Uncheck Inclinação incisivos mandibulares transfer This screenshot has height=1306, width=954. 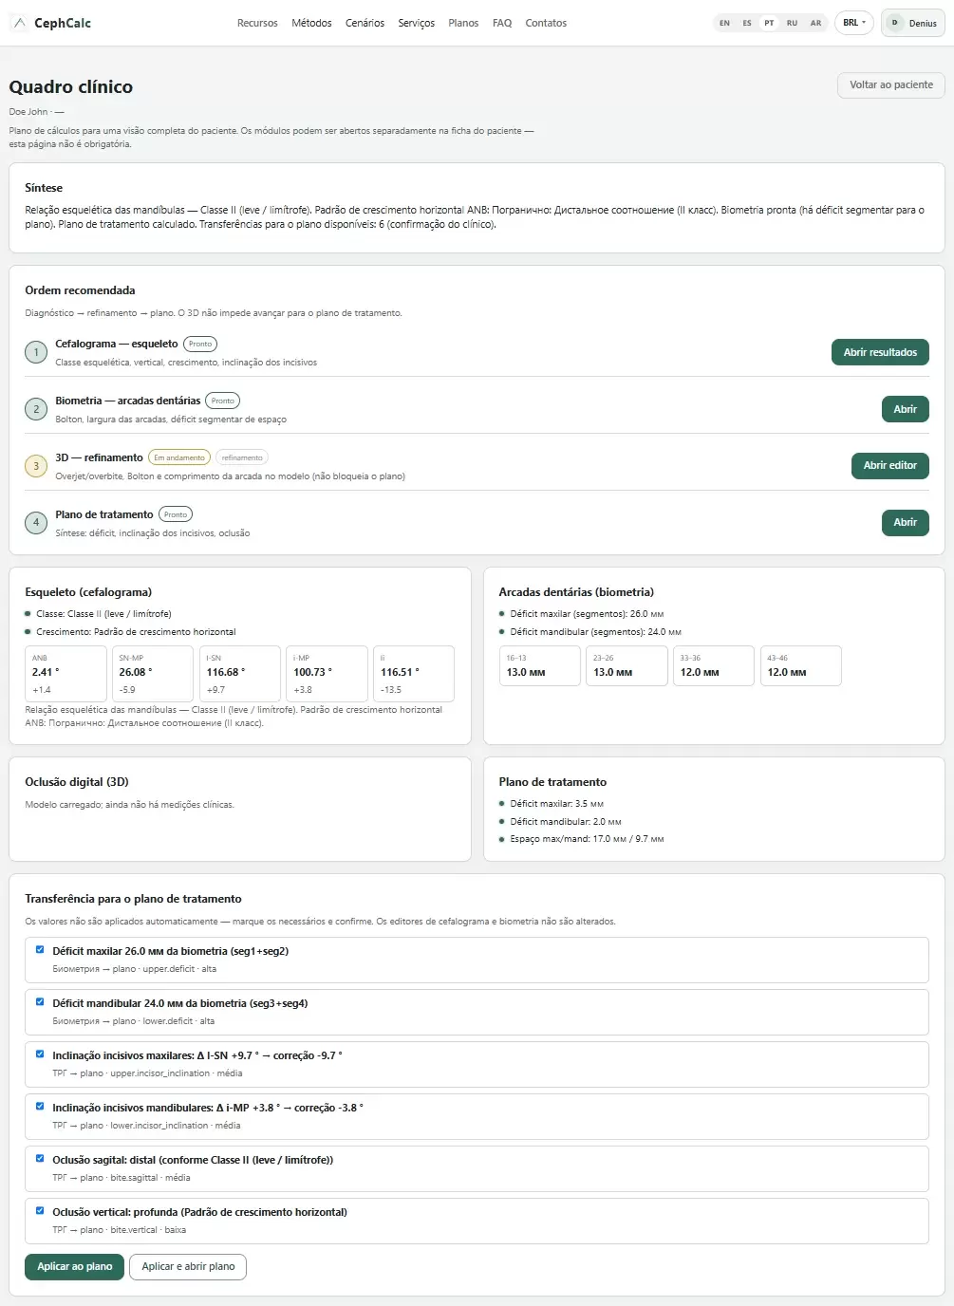[x=40, y=1106]
